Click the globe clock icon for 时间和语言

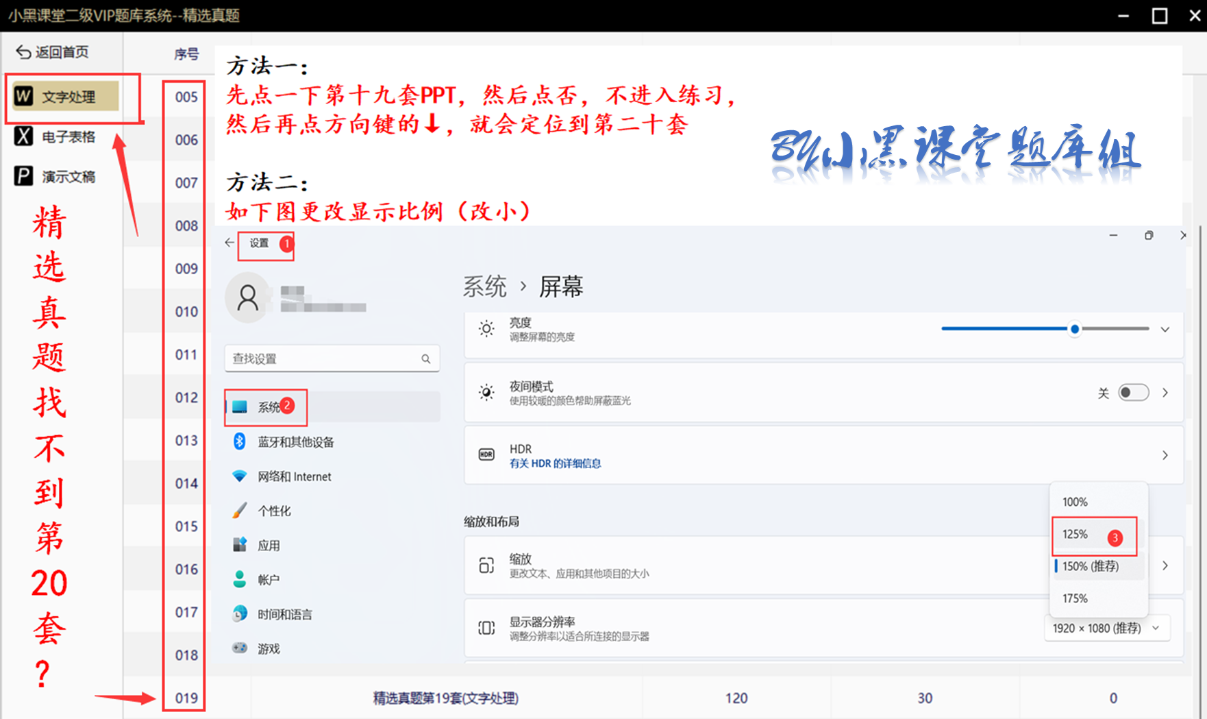239,614
